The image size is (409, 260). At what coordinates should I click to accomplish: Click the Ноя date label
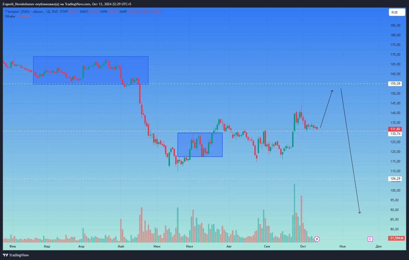(x=343, y=246)
